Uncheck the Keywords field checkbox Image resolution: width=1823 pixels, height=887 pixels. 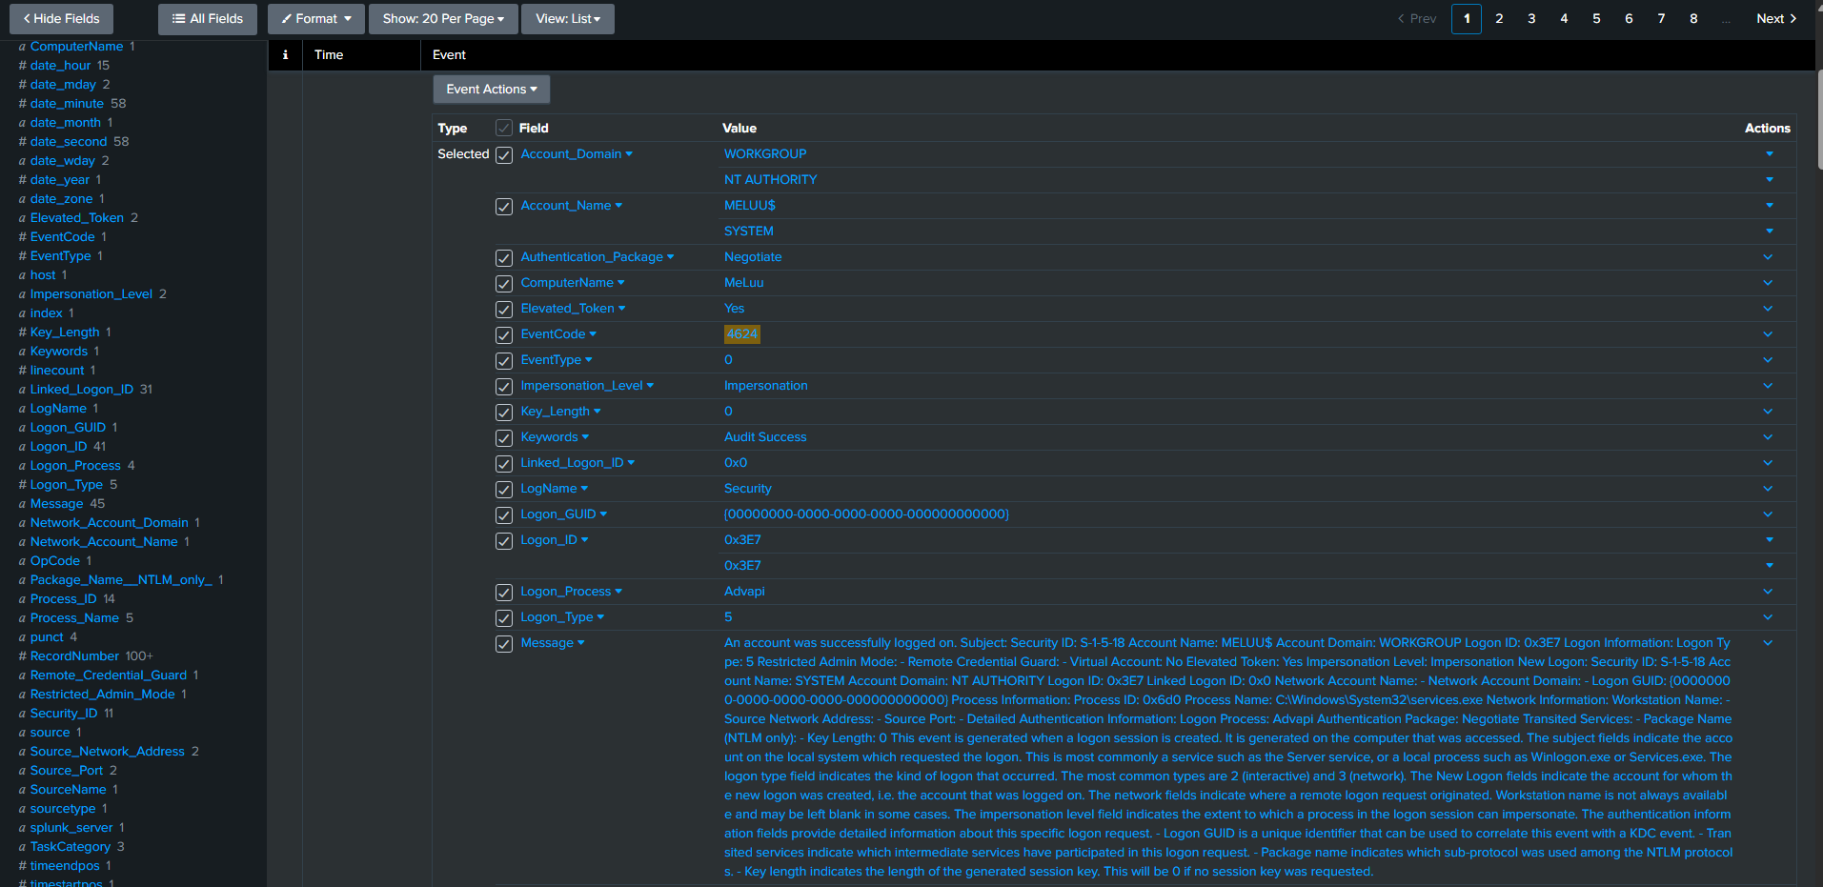(504, 438)
